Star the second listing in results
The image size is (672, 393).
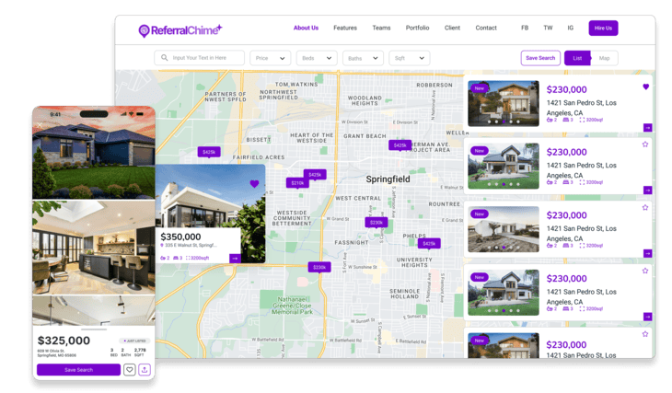click(645, 144)
